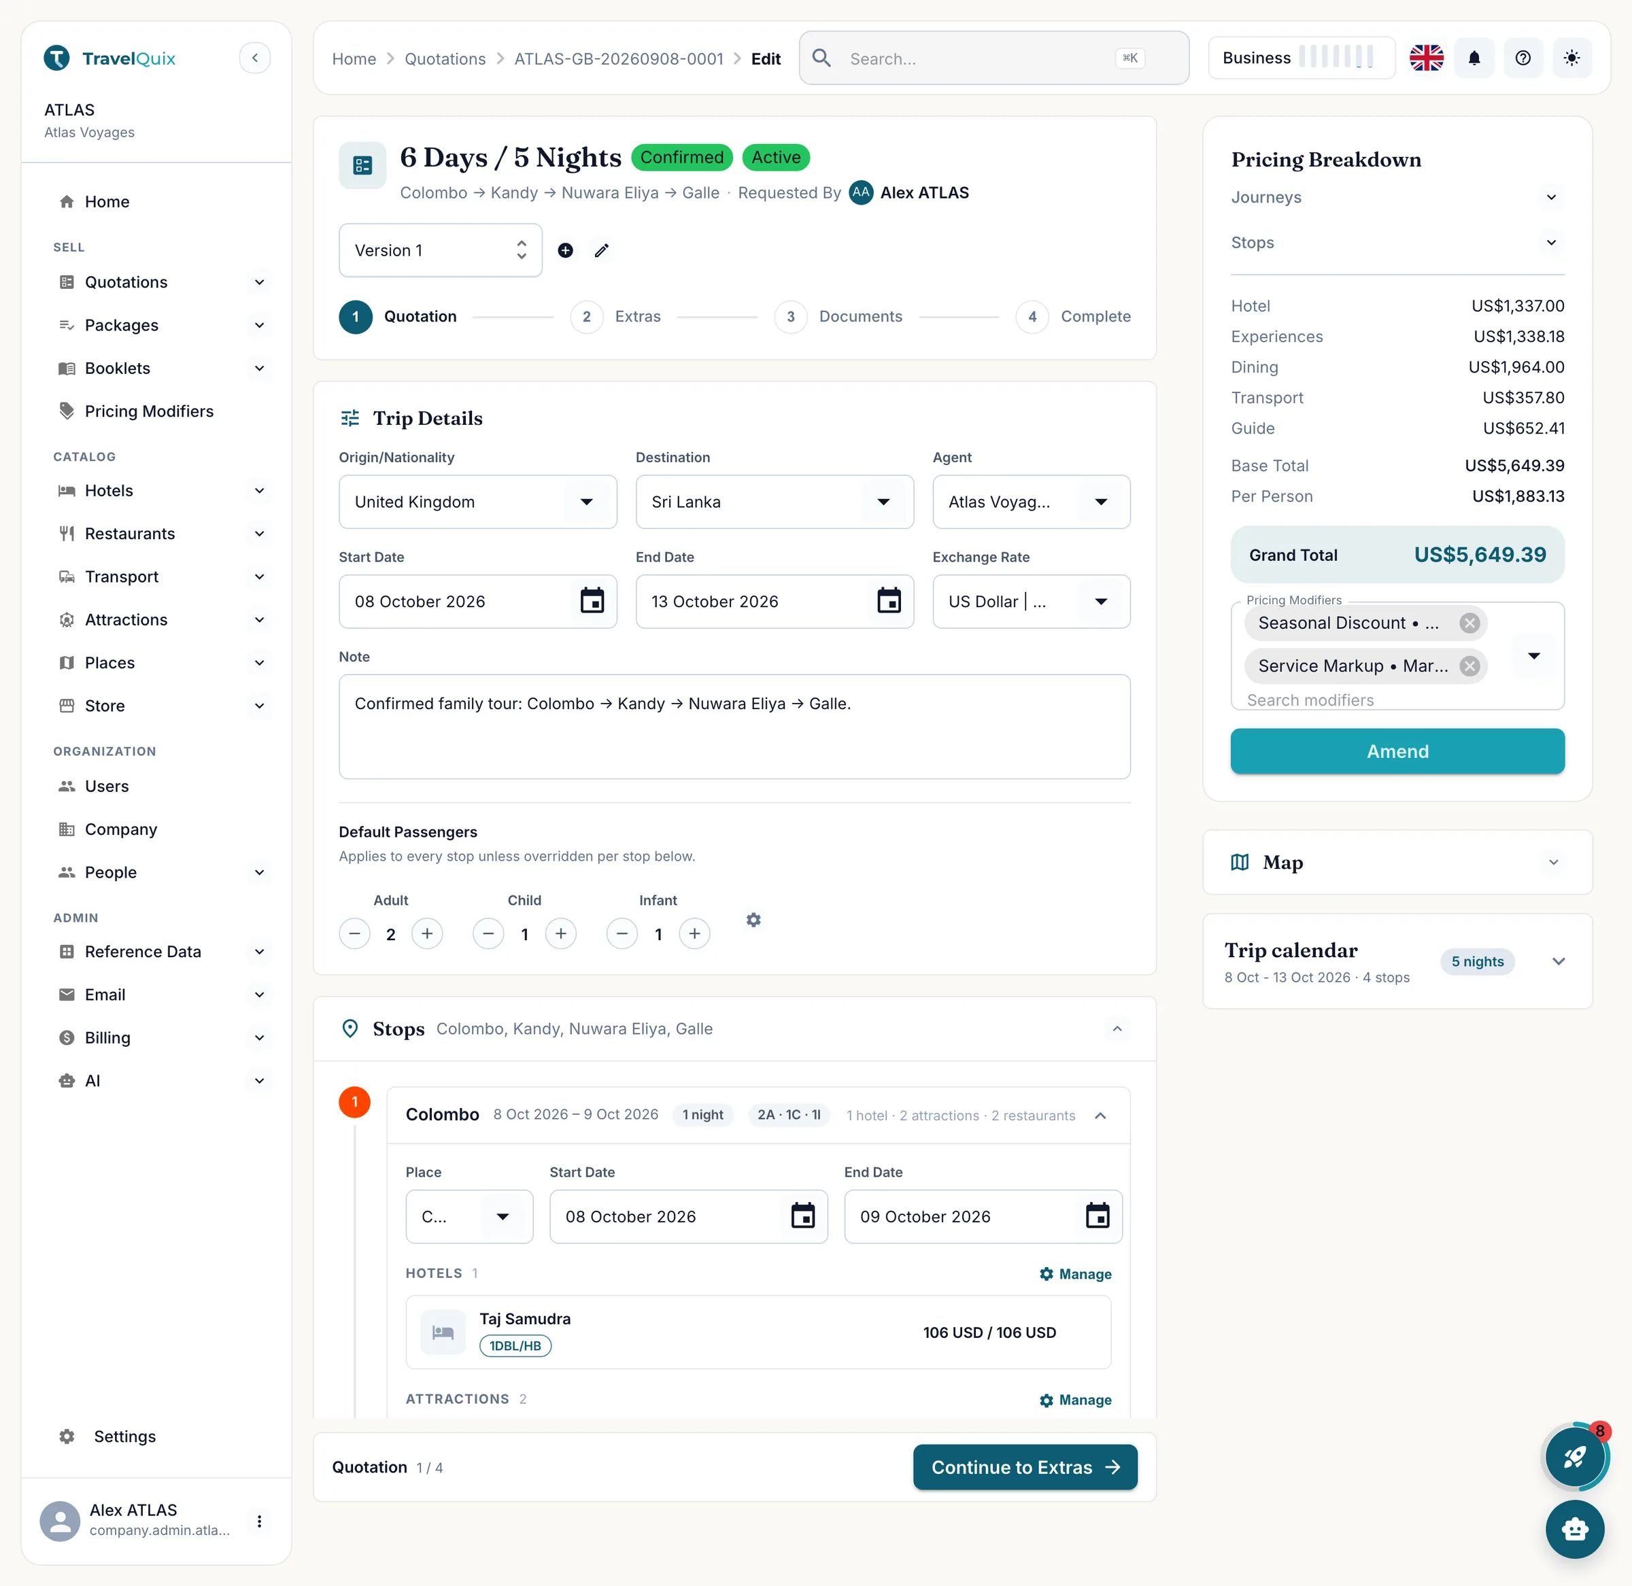Remove the Service Markup modifier chip
This screenshot has height=1586, width=1632.
click(1469, 666)
